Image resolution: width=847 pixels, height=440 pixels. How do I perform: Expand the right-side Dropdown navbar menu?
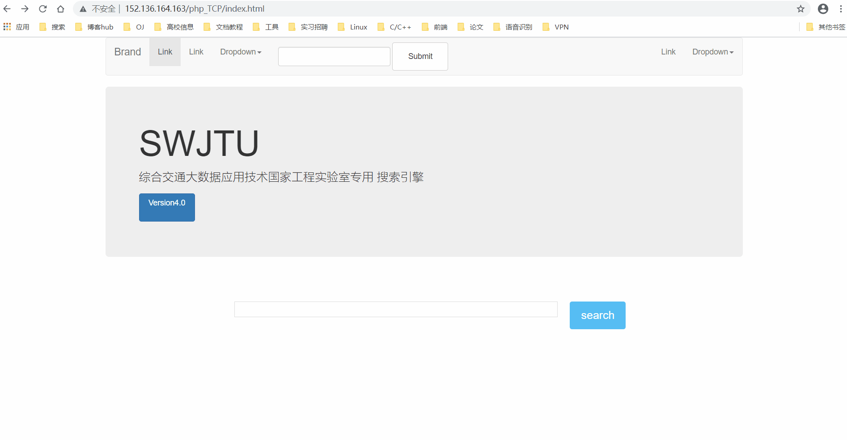click(x=713, y=52)
